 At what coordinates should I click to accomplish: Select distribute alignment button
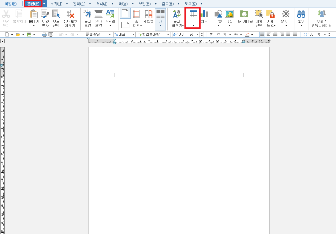click(x=288, y=34)
